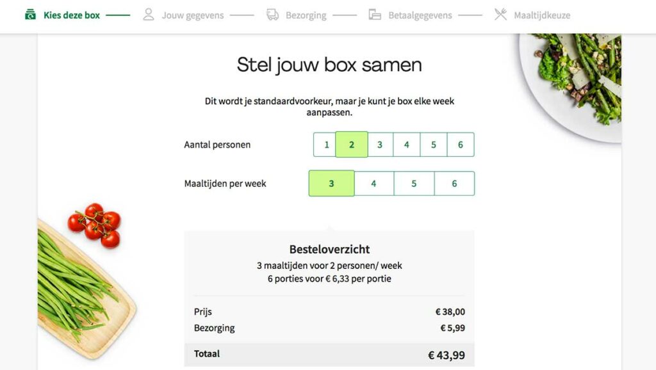Jump to the Maaltijdkeuze step
Screen dimensions: 656x370
coord(542,15)
